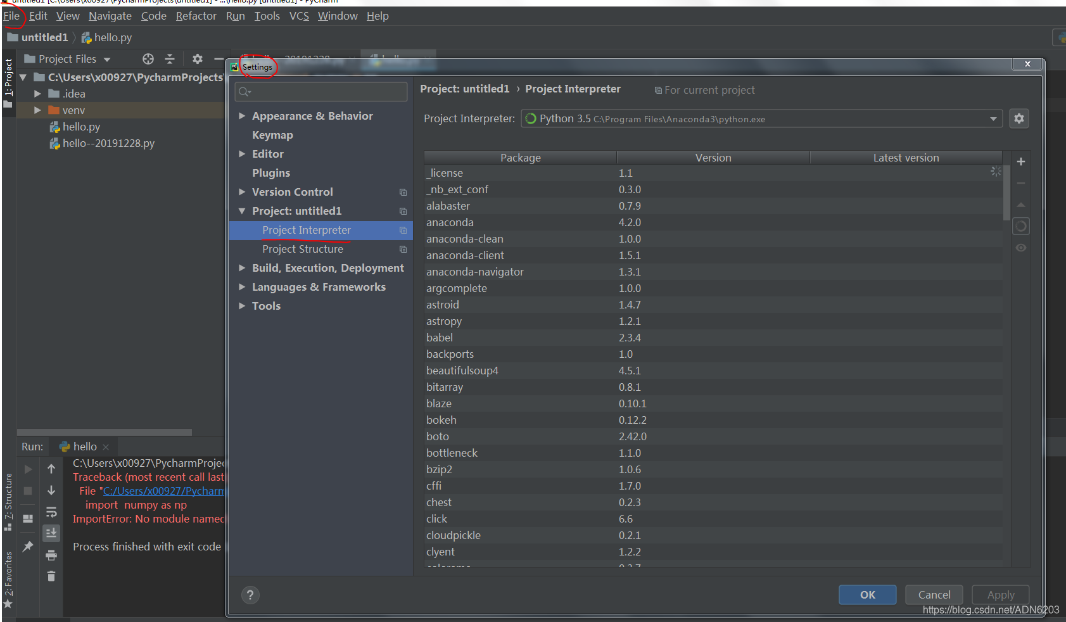This screenshot has width=1066, height=622.
Task: Toggle the show early releases eye icon
Action: coord(1020,248)
